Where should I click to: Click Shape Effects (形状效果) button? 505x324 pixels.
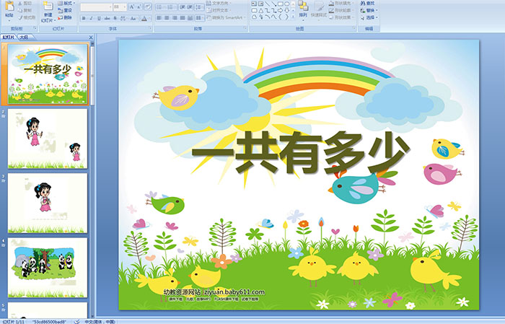coord(342,17)
